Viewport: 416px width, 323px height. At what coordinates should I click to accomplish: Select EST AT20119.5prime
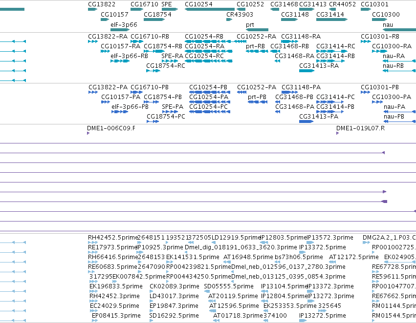pyautogui.click(x=212, y=301)
